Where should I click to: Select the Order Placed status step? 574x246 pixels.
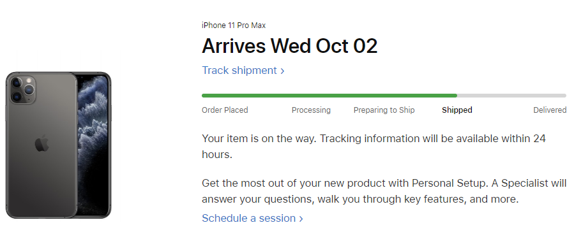pos(225,110)
